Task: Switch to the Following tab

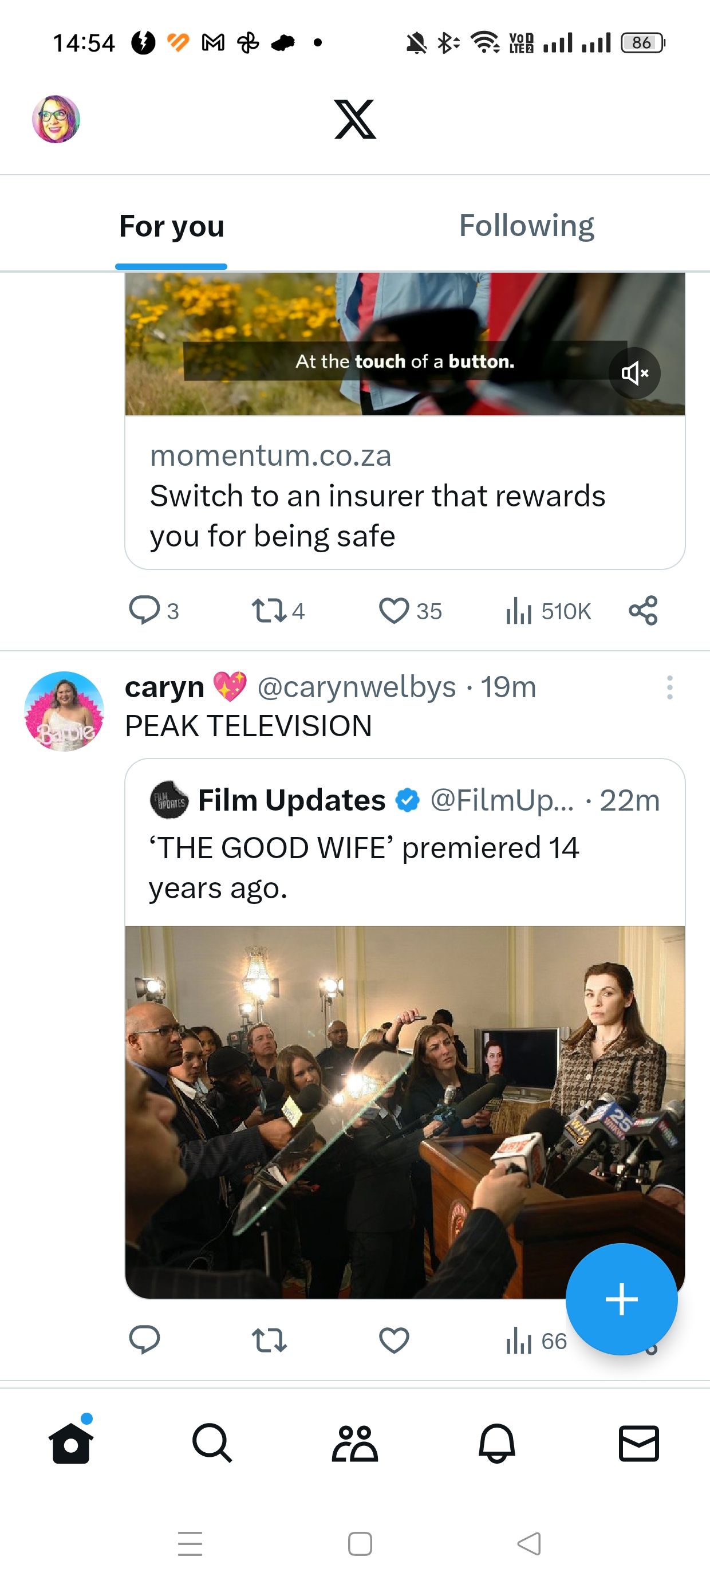Action: click(527, 225)
